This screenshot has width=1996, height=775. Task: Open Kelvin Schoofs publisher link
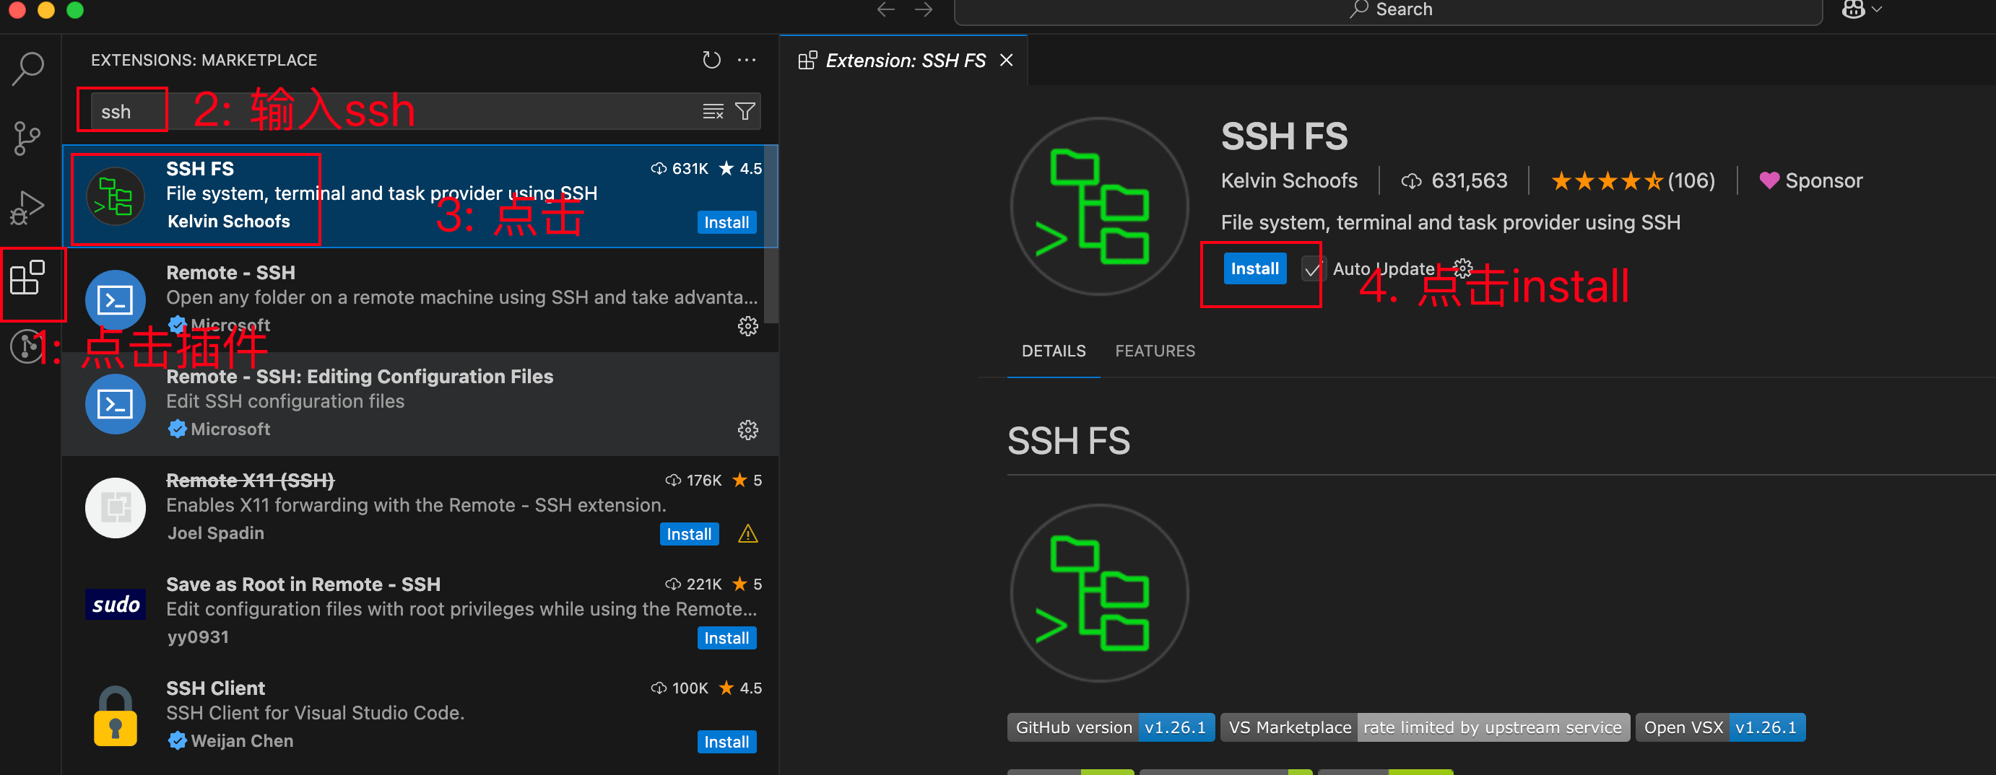[x=1288, y=180]
